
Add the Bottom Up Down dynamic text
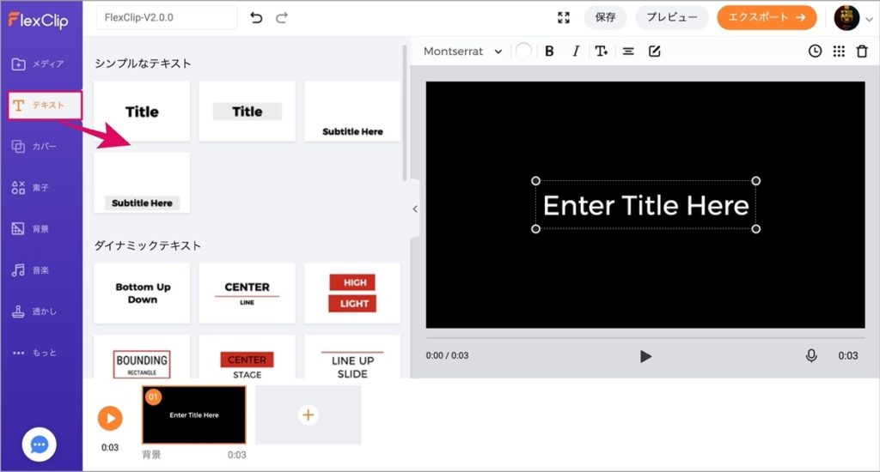click(x=142, y=293)
